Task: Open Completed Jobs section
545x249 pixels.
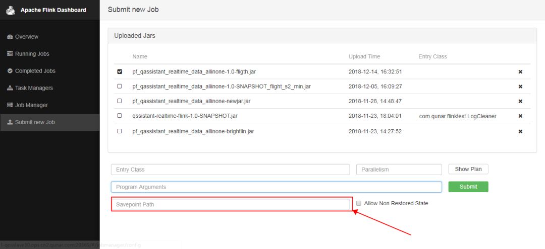Action: [x=49, y=70]
